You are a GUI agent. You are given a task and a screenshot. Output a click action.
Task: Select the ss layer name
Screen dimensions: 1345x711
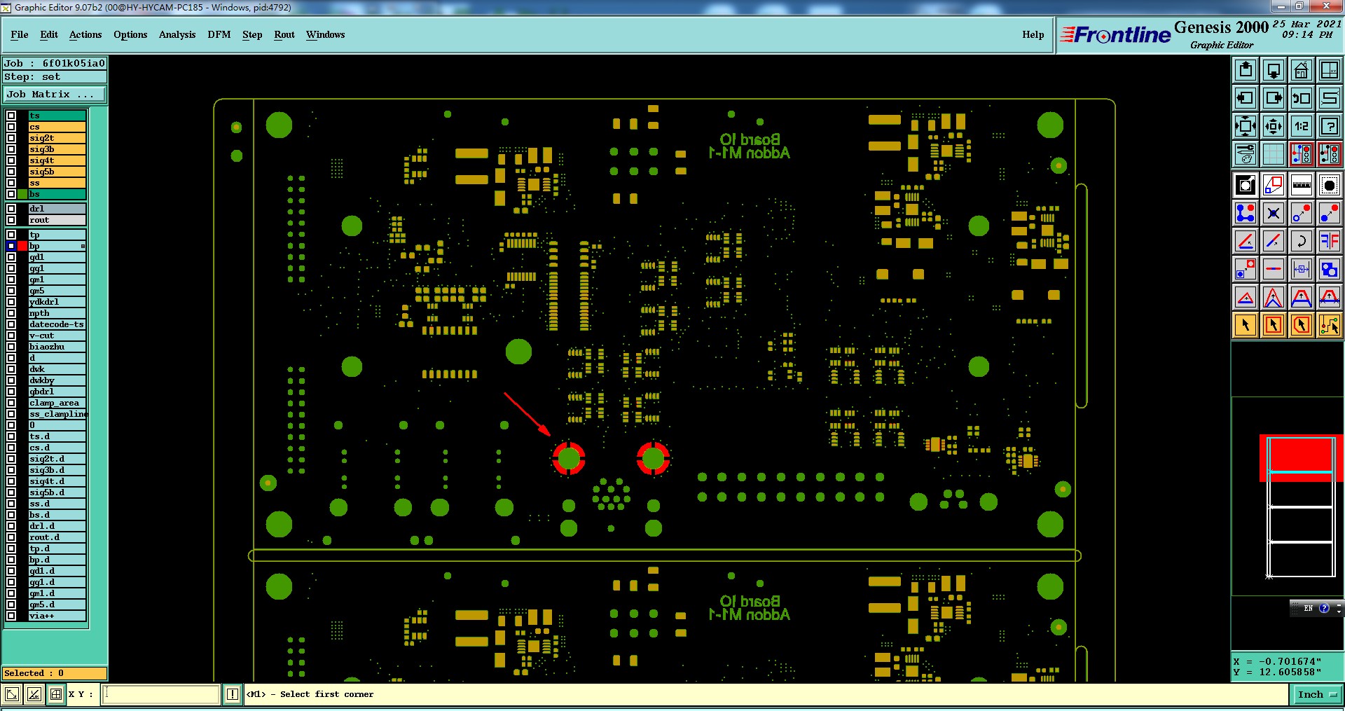point(57,183)
